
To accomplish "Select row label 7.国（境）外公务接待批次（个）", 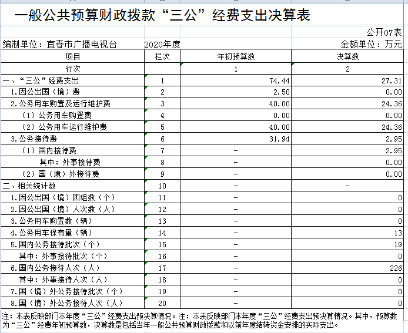I will 67,291.
